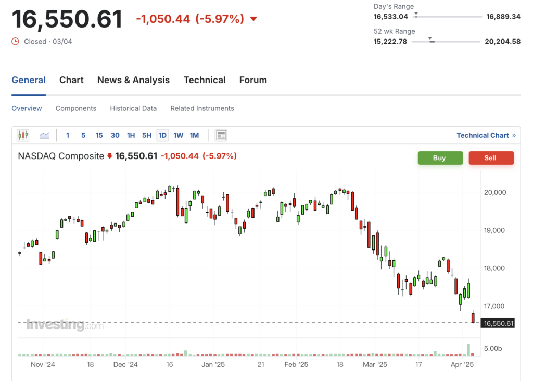Select the 5 minute interval
533x381 pixels.
point(83,136)
